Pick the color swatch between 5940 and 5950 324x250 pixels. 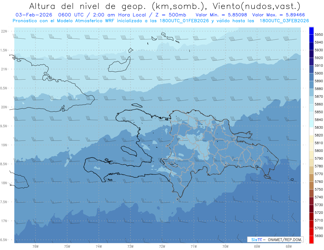point(311,38)
